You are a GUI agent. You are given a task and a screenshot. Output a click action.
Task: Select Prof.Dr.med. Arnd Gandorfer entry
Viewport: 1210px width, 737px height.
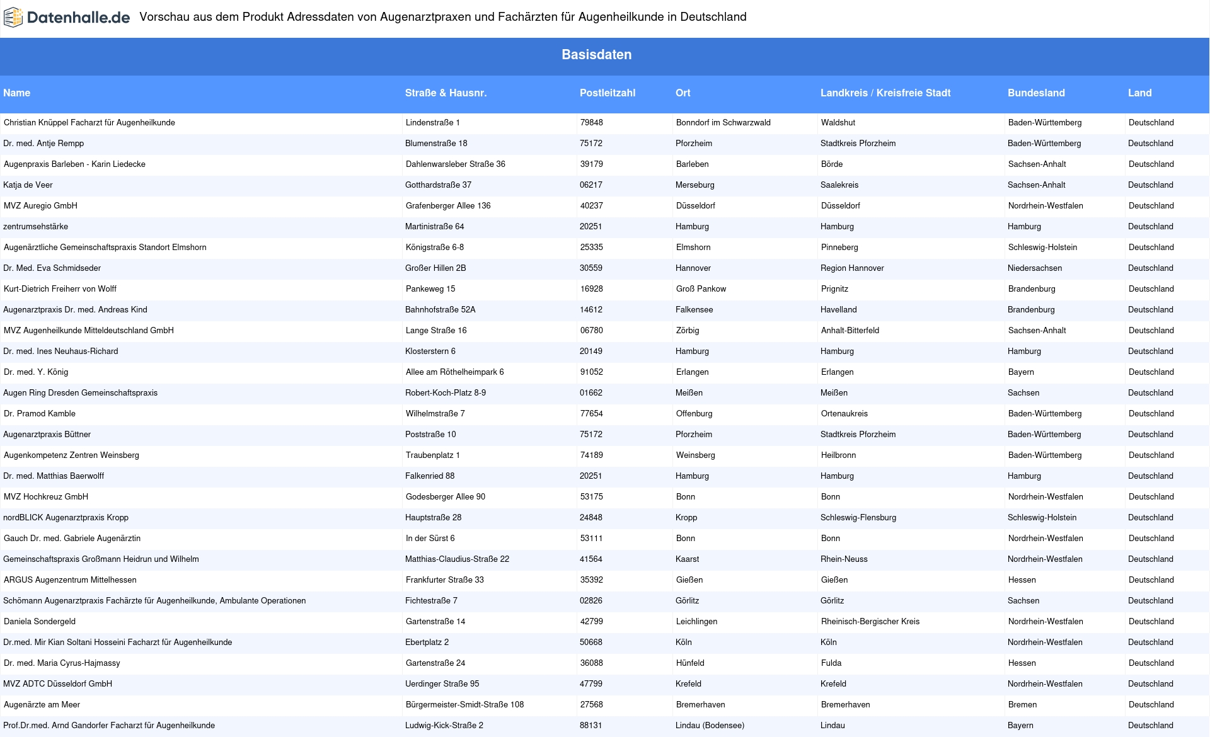(x=109, y=726)
